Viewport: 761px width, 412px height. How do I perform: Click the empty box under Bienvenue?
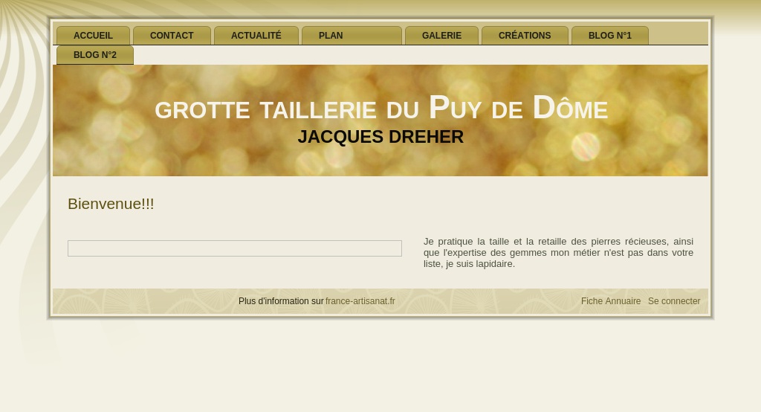[235, 248]
